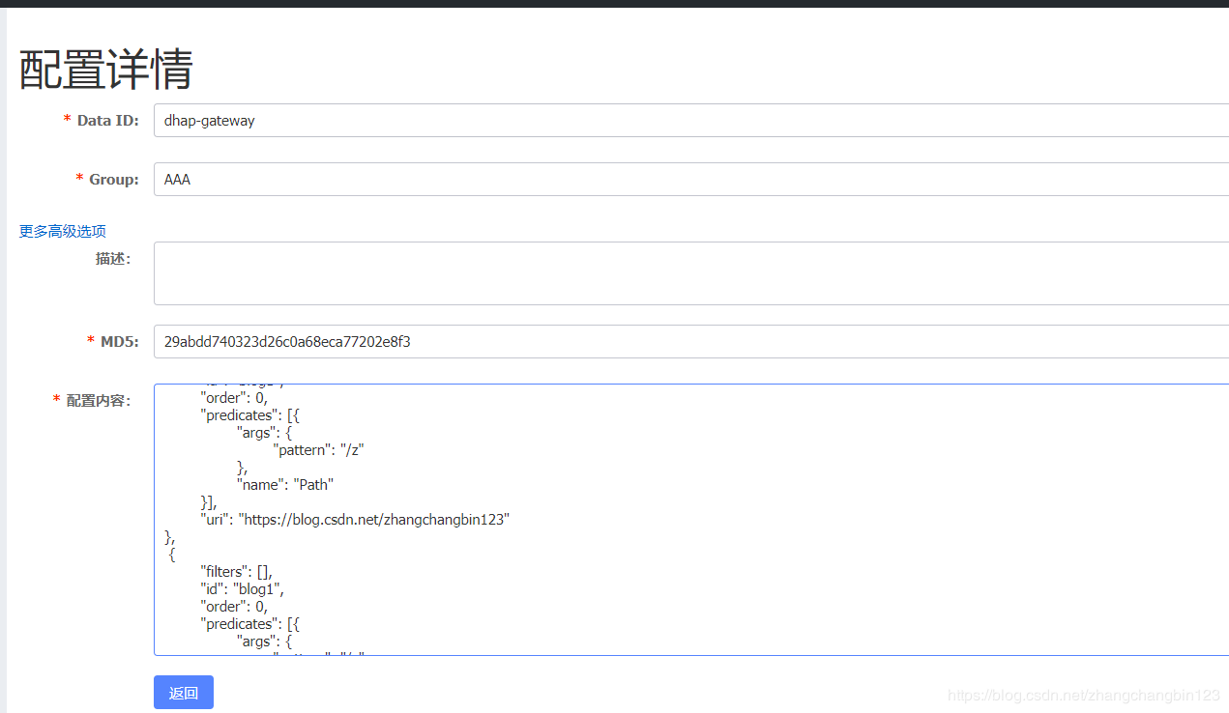Click the Data ID input field
This screenshot has height=713, width=1229.
click(x=690, y=121)
